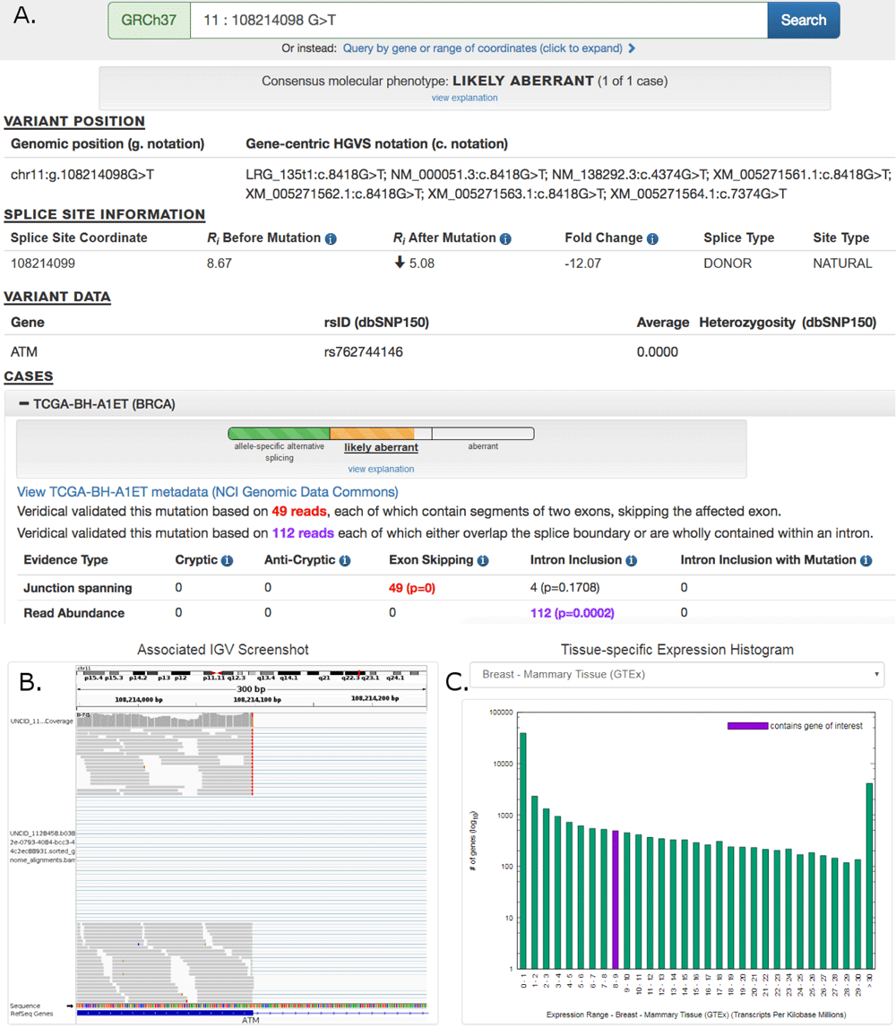The image size is (896, 1028).
Task: Click the down arrow next to 5.08
Action: pos(400,263)
